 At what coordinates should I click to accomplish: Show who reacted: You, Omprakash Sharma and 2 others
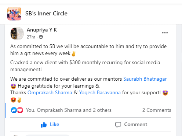[69, 110]
